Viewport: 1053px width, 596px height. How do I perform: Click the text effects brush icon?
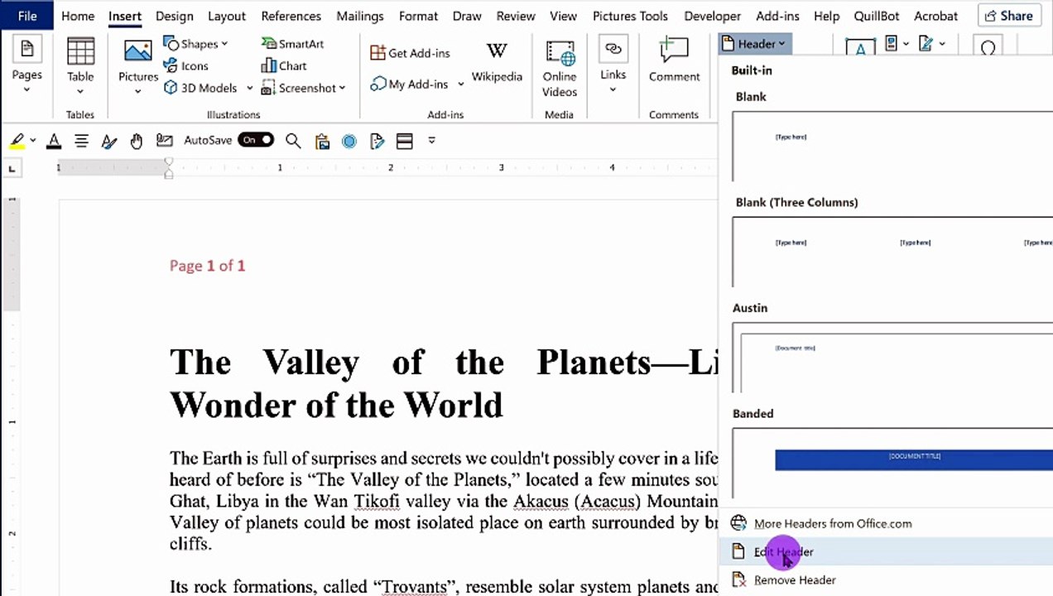coord(108,141)
